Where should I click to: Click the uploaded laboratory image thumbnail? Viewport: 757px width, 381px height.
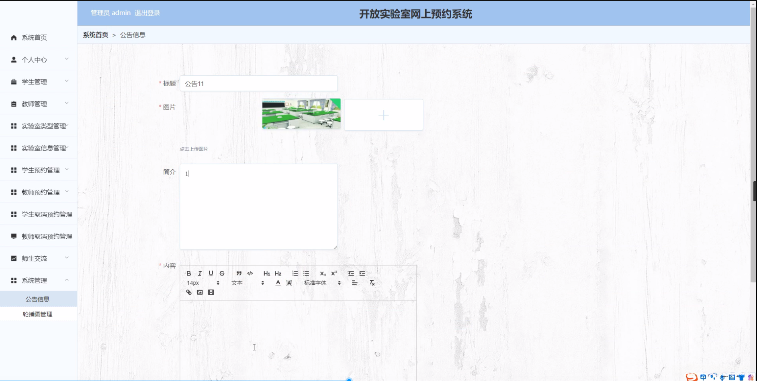tap(301, 114)
